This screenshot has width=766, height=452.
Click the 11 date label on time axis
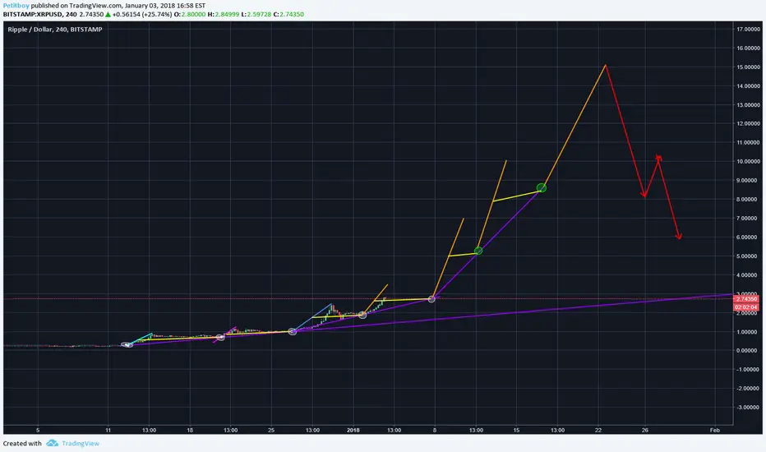[108, 430]
